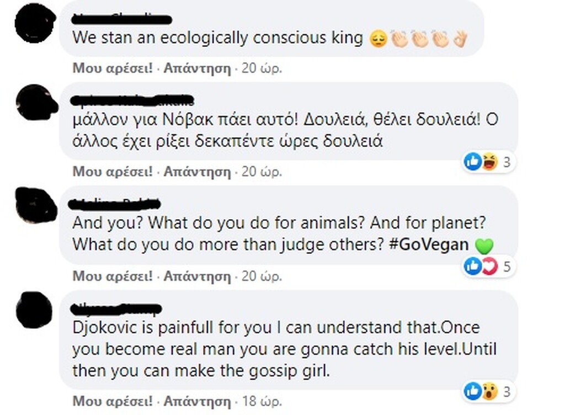The width and height of the screenshot is (565, 415).
Task: Click the thumbs-up reaction on the Djokovic comment
Action: 473,391
